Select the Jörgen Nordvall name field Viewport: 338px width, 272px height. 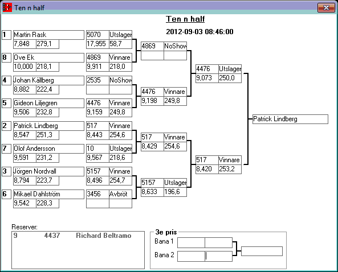[48, 171]
